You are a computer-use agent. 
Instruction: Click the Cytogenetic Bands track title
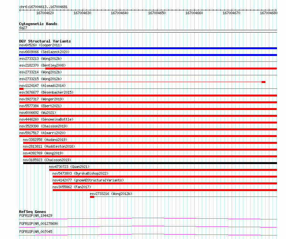point(38,24)
